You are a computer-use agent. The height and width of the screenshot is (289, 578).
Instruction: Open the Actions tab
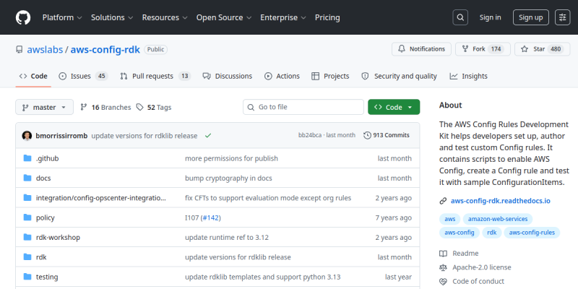tap(282, 76)
